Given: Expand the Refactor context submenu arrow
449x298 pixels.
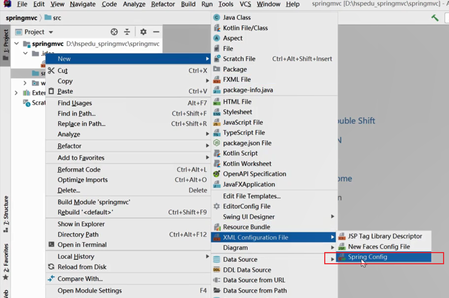Looking at the screenshot, I should pyautogui.click(x=207, y=146).
